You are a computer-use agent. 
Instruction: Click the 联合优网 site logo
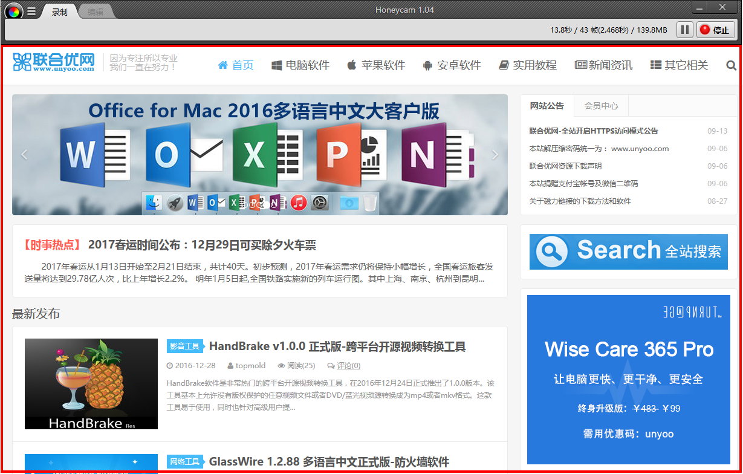coord(54,62)
